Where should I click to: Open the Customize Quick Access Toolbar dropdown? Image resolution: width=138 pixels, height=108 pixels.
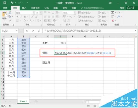click(x=28, y=3)
